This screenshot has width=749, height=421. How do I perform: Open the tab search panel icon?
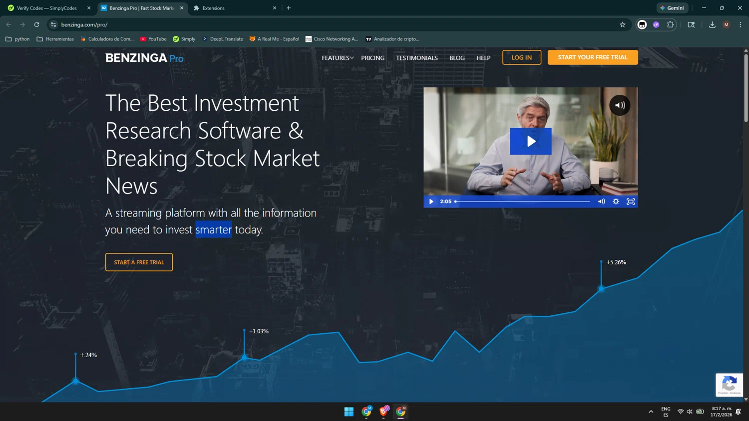[691, 24]
